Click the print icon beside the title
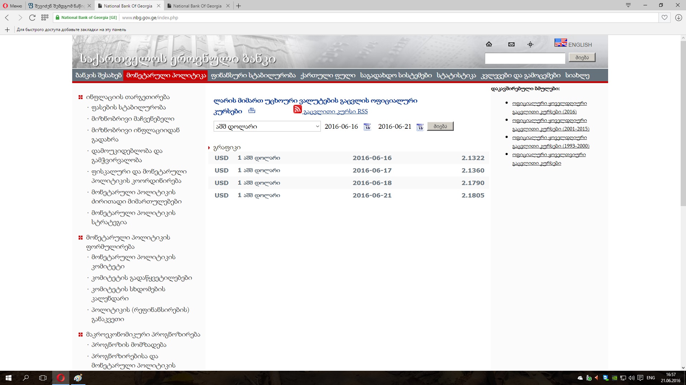This screenshot has width=686, height=385. tap(252, 111)
